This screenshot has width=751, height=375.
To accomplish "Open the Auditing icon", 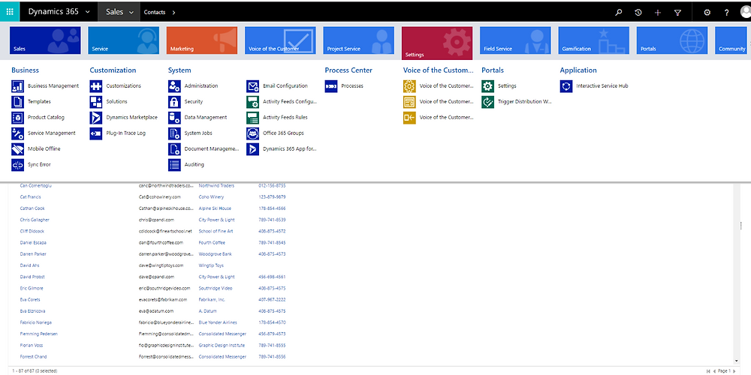I will pos(174,165).
